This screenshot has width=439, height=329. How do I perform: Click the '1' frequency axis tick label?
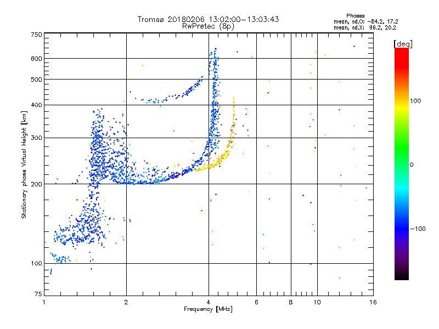tap(44, 302)
